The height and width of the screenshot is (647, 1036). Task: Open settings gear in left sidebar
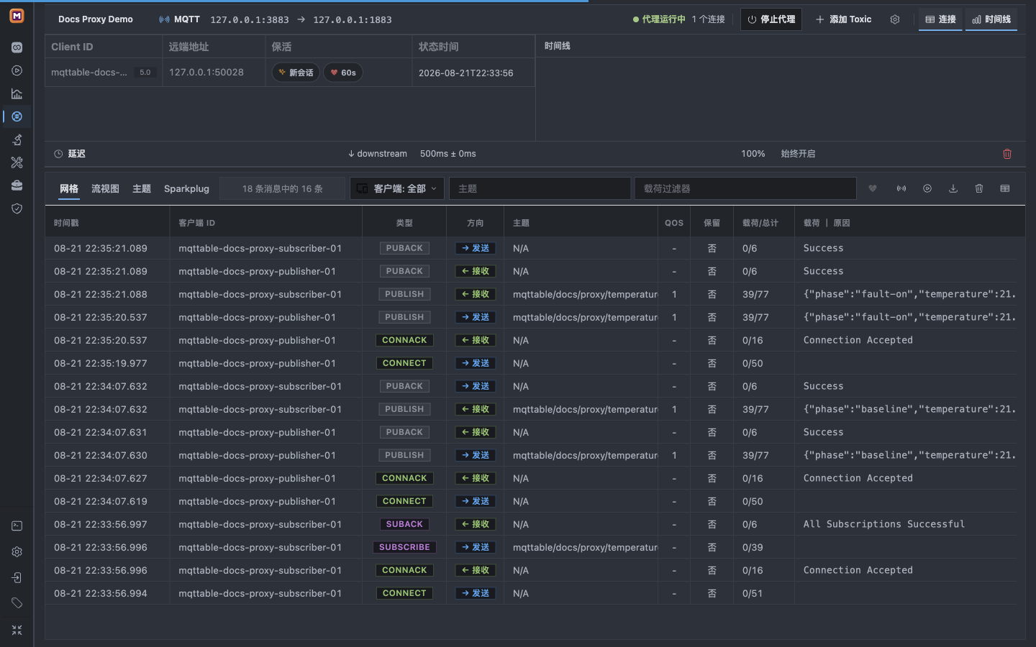tap(17, 552)
